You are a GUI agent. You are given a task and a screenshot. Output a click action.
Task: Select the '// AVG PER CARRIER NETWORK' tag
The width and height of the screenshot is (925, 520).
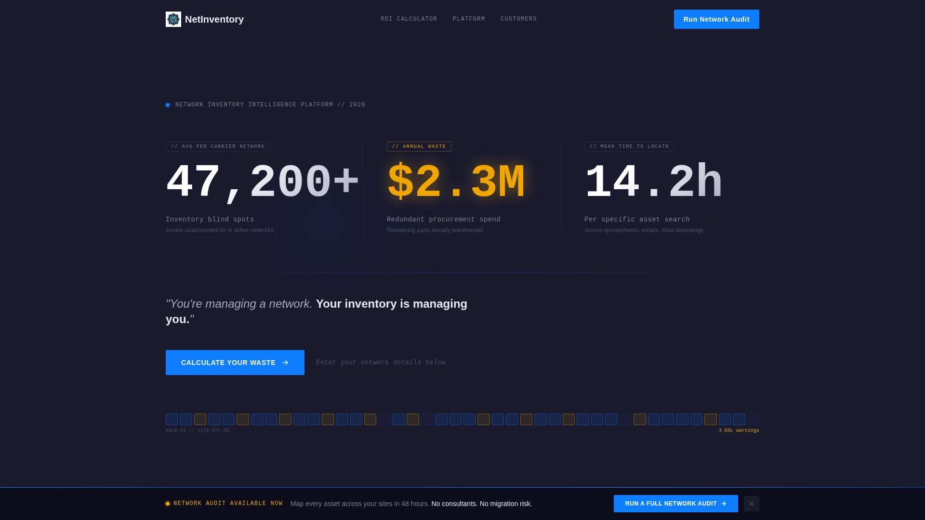pyautogui.click(x=218, y=146)
